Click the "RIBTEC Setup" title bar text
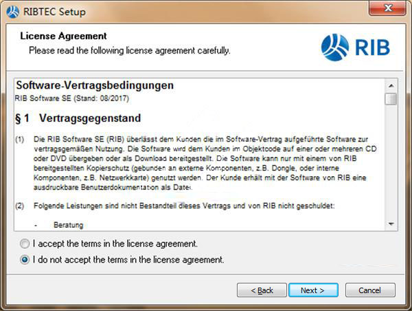The image size is (412, 311). tap(54, 10)
